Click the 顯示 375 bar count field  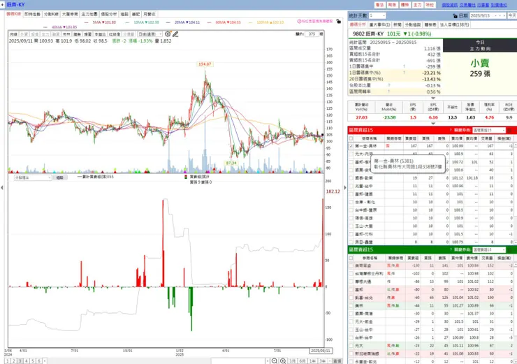click(x=312, y=34)
